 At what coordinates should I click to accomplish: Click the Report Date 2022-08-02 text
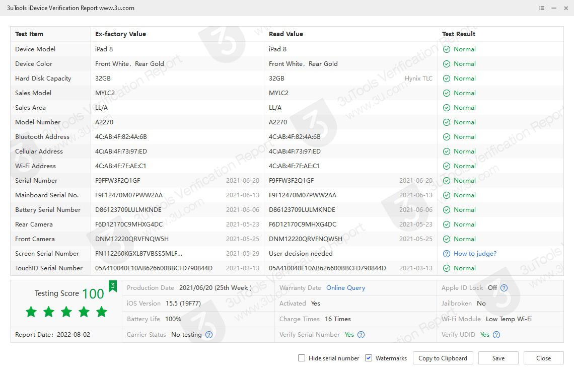pyautogui.click(x=52, y=335)
